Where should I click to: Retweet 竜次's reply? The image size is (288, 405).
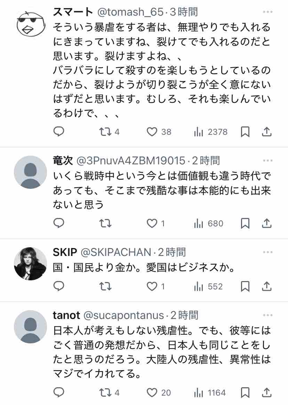(x=105, y=223)
